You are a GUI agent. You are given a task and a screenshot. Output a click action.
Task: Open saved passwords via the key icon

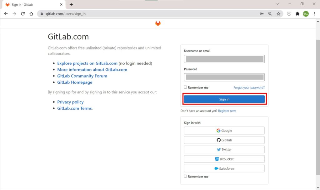(x=262, y=14)
